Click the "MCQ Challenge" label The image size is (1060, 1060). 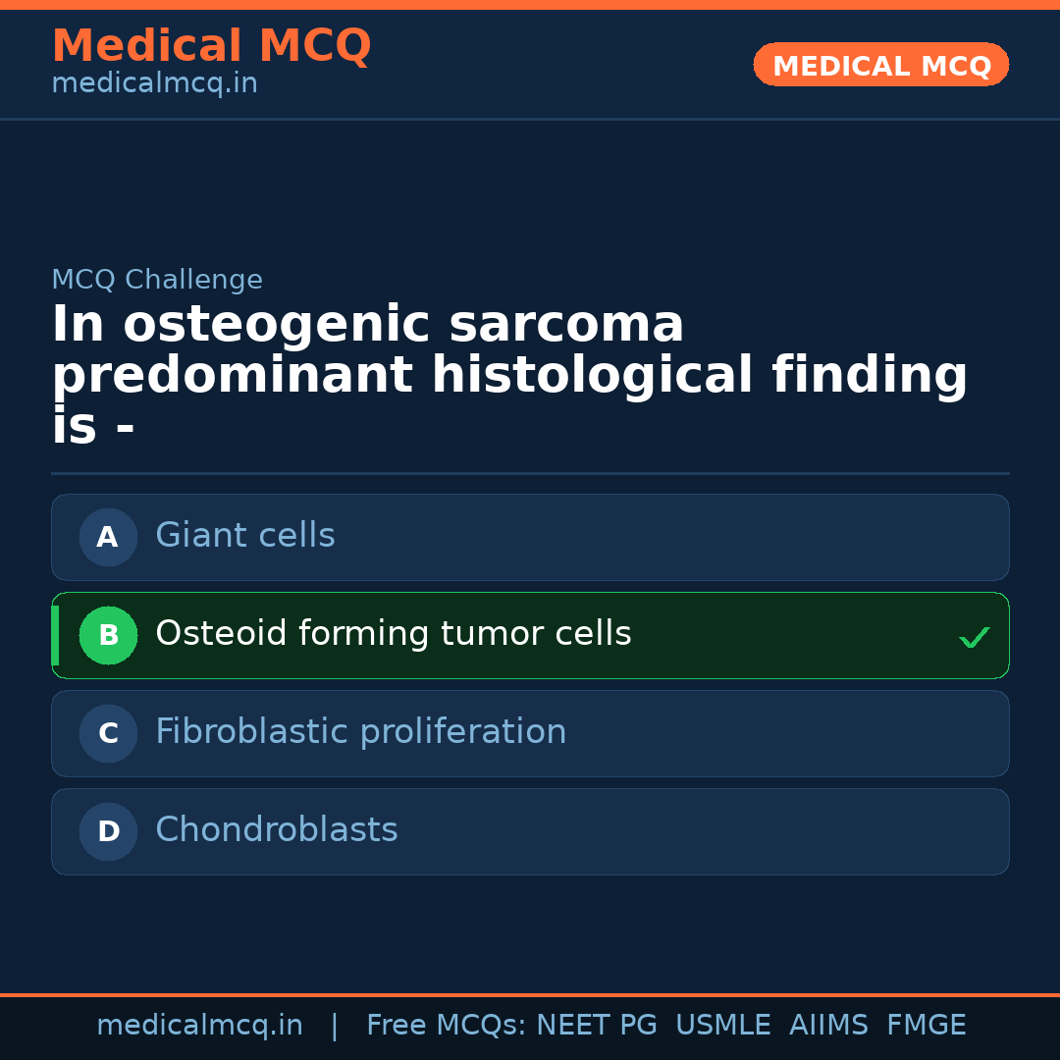pyautogui.click(x=157, y=280)
